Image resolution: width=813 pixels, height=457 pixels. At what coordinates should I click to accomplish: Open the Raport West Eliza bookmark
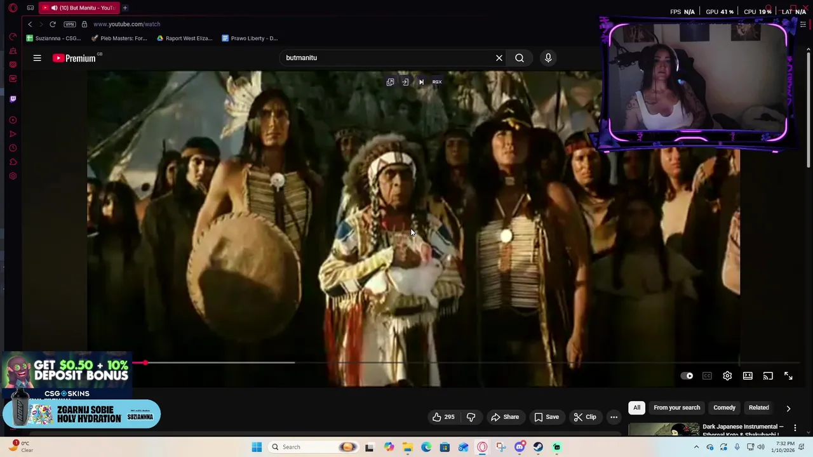(x=184, y=38)
